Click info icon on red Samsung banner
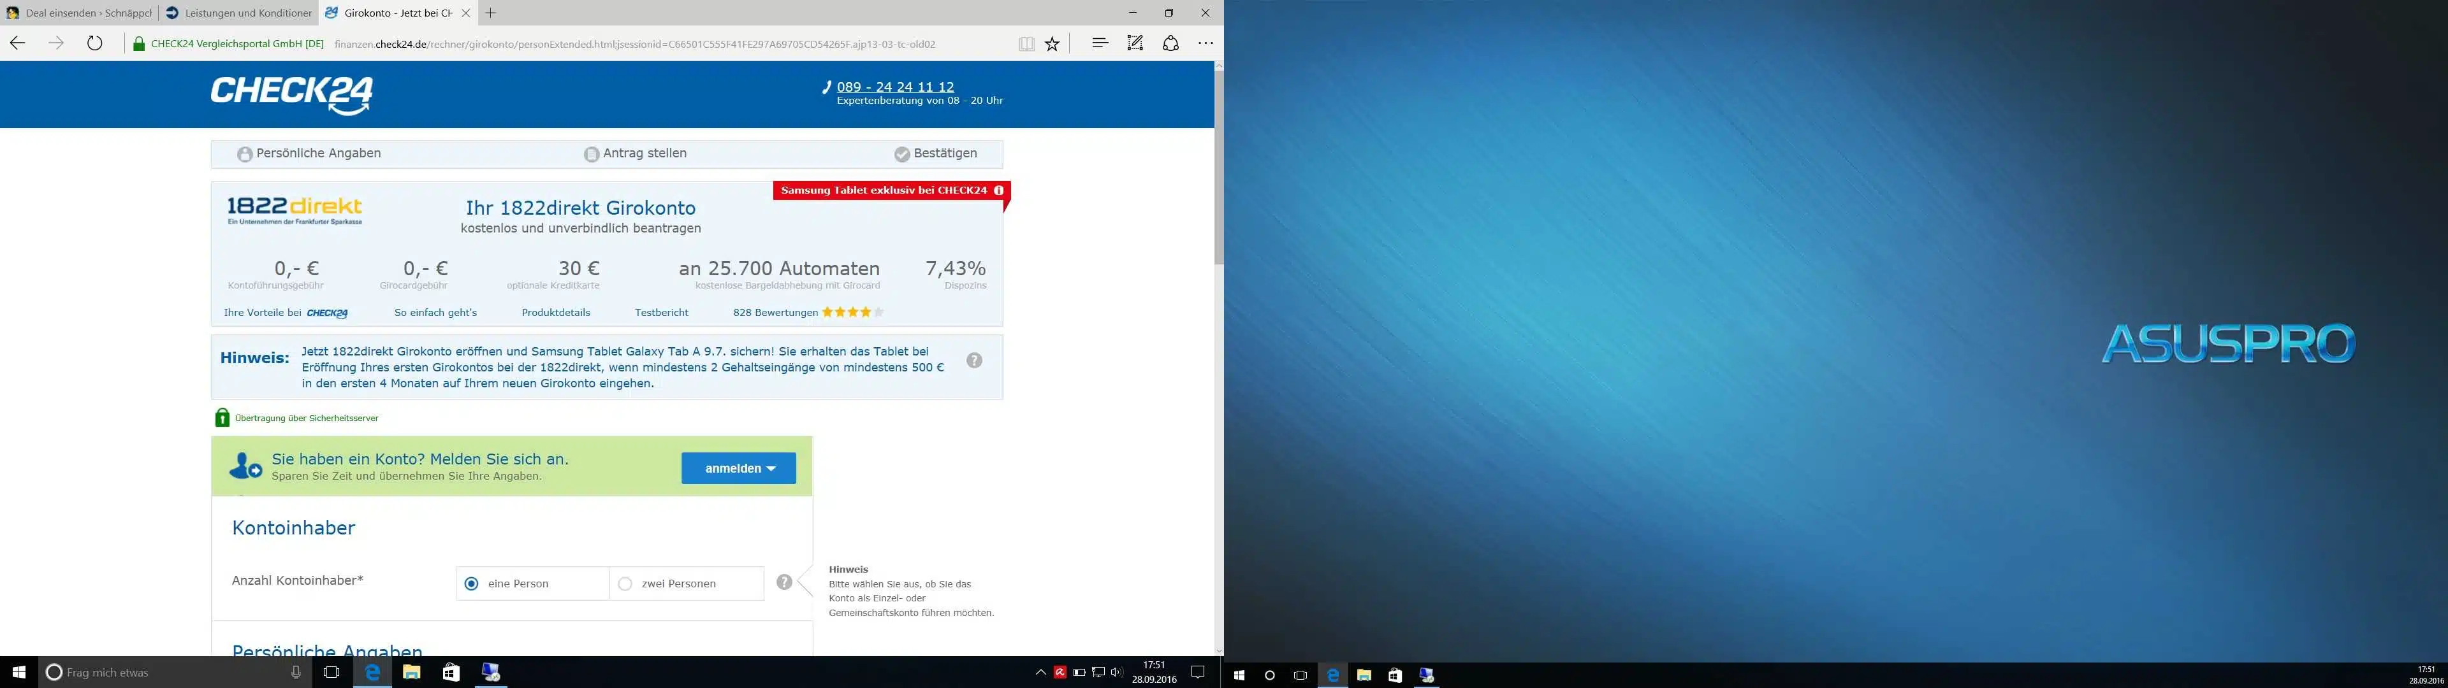2448x688 pixels. (998, 191)
